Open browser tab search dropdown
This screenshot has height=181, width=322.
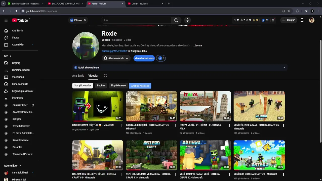point(3,4)
